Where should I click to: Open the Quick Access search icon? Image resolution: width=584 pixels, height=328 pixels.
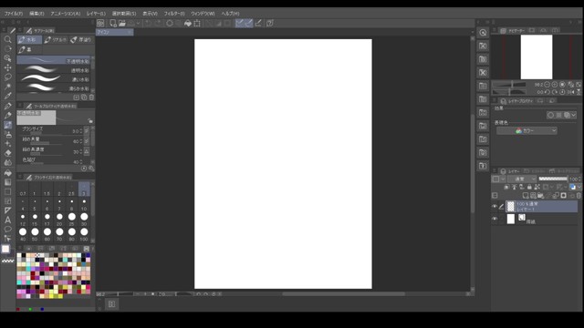pyautogui.click(x=483, y=33)
